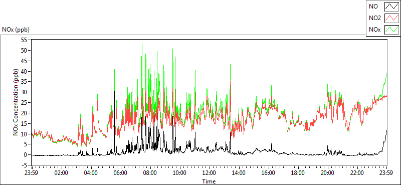401x185 pixels.
Task: Click the 16:00 time axis label
Action: click(x=269, y=173)
